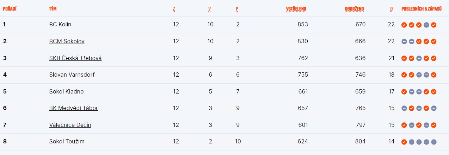Click the Vstřeleno column header
This screenshot has width=449, height=155.
[x=296, y=9]
